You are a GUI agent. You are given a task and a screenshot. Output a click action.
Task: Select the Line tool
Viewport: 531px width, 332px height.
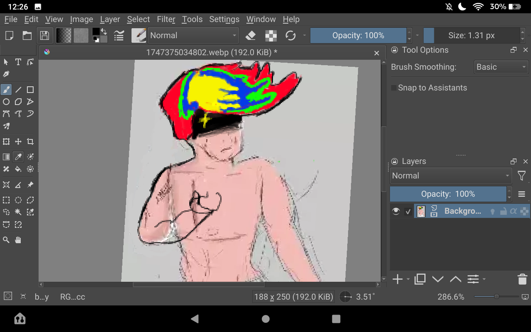[x=18, y=90]
